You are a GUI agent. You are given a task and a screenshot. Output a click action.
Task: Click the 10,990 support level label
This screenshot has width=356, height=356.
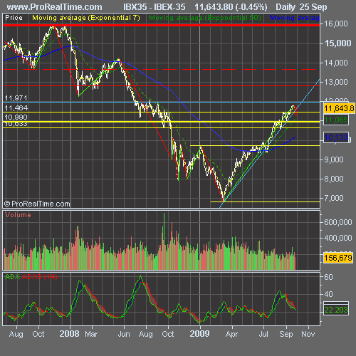point(16,117)
